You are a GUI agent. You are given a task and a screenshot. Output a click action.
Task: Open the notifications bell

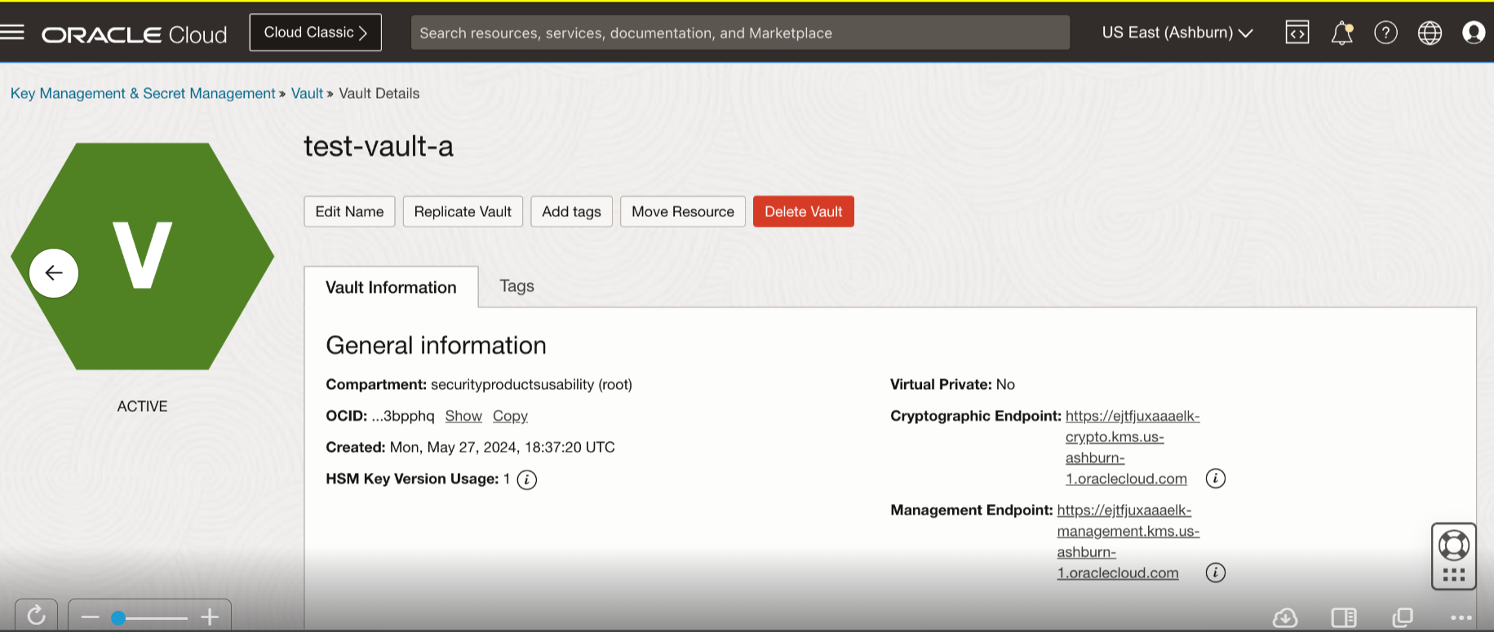[1341, 33]
